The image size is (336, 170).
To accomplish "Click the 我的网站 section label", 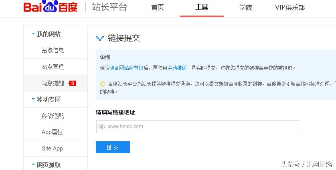I will coord(49,34).
